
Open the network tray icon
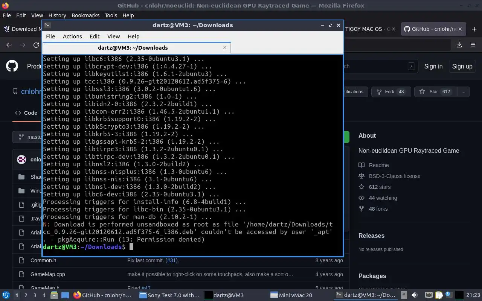tap(429, 295)
